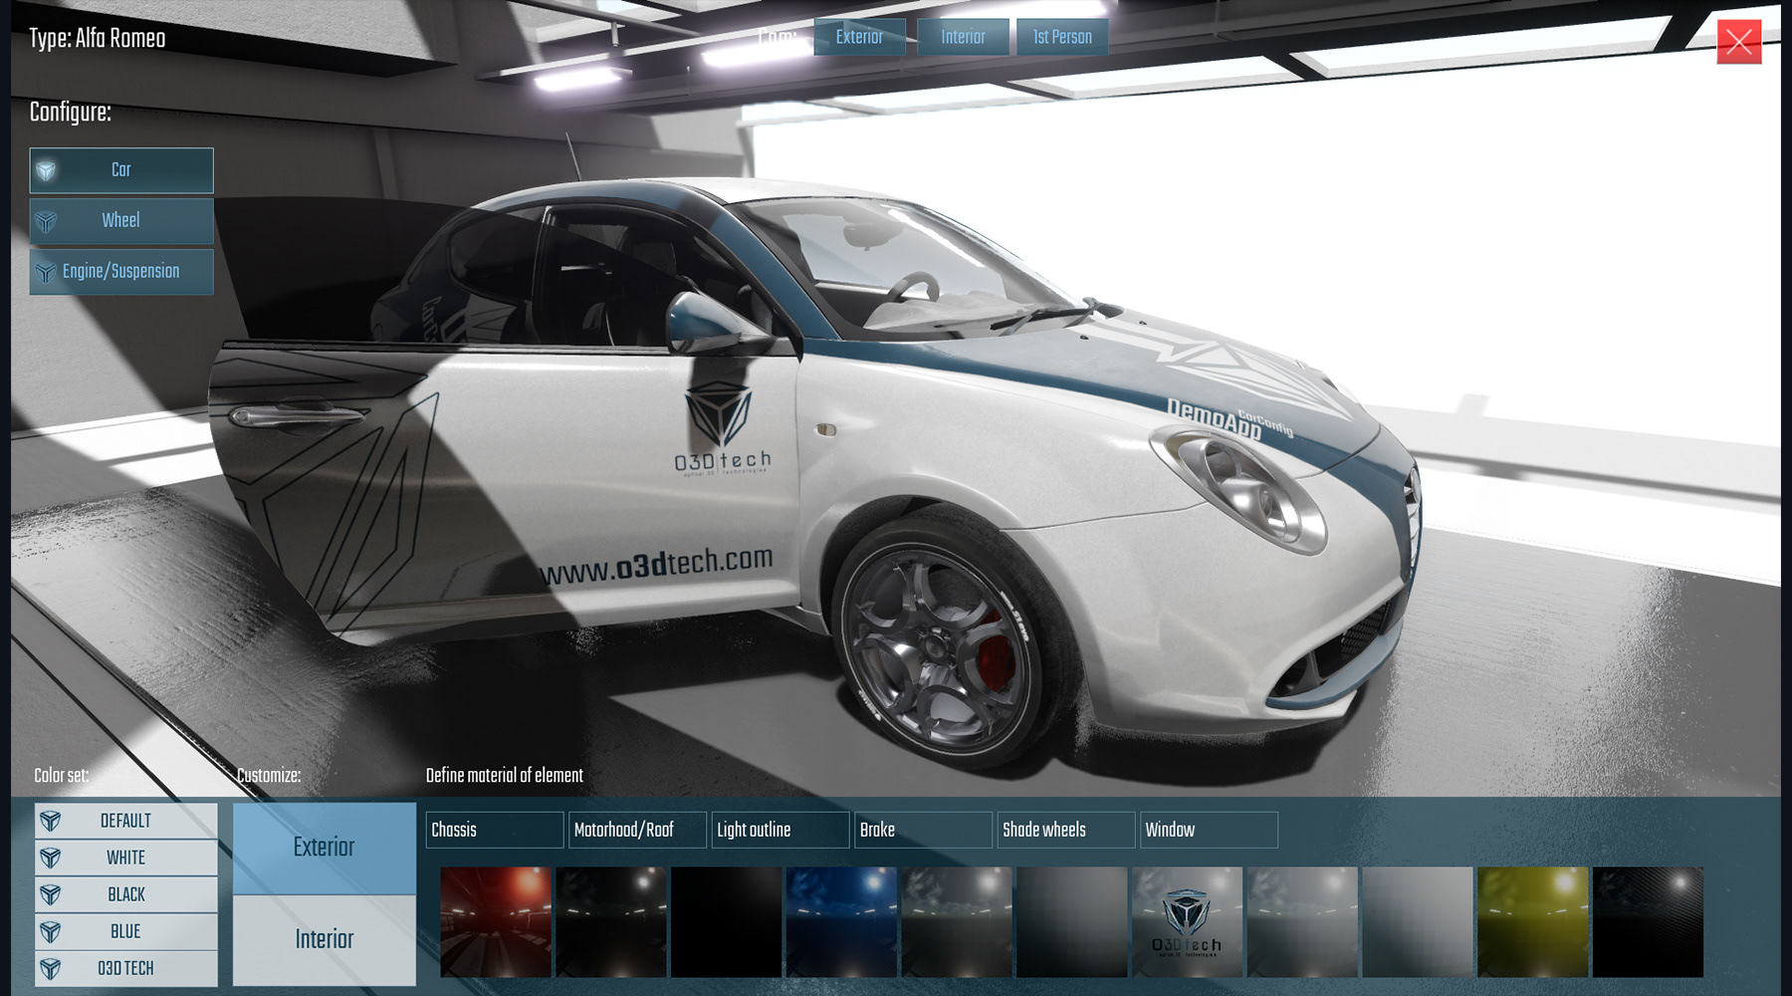Pick the glossy black material swatch
This screenshot has width=1792, height=996.
pyautogui.click(x=611, y=921)
